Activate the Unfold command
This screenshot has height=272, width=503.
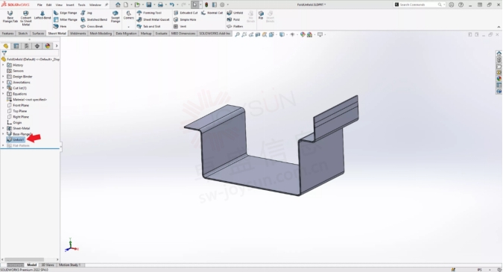click(235, 13)
